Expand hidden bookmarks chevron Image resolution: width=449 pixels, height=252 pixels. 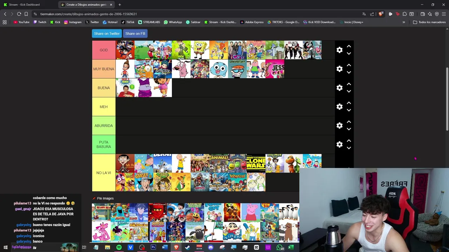point(404,22)
